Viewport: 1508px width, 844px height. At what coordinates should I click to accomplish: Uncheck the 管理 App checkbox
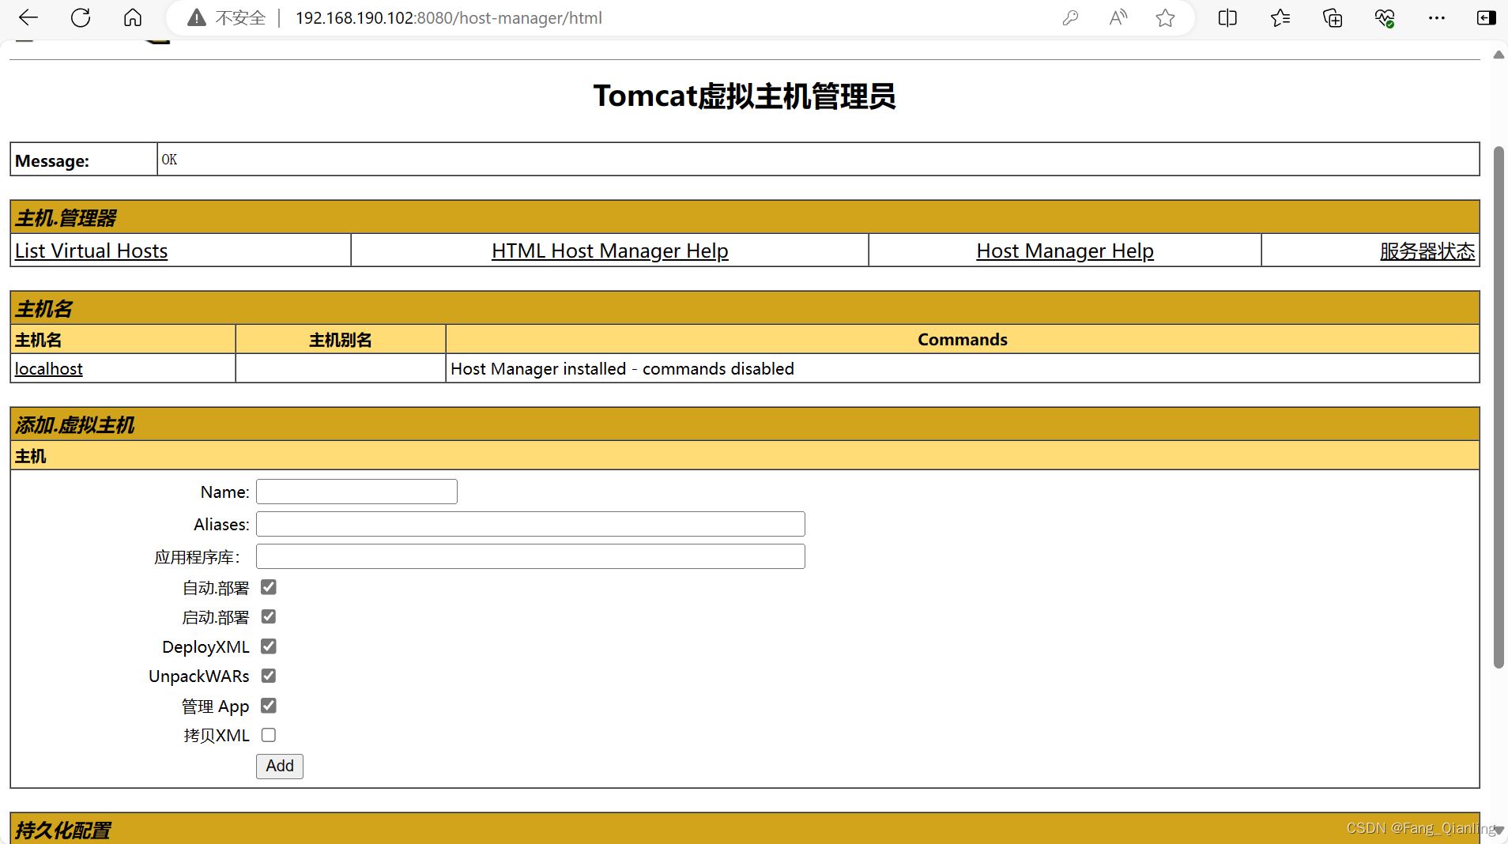pos(269,706)
